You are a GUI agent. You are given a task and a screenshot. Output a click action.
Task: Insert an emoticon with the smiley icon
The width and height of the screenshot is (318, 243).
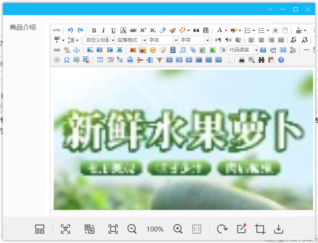(152, 50)
